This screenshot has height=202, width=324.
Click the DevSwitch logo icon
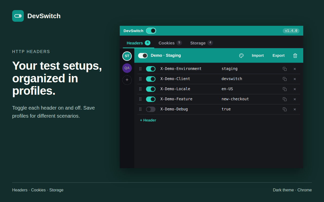(x=18, y=16)
